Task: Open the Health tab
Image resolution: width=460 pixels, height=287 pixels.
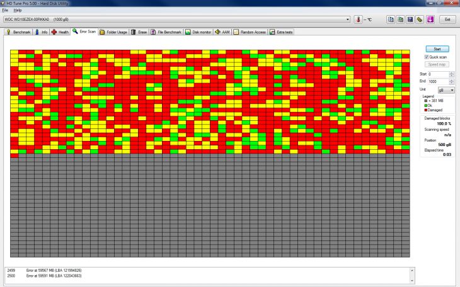Action: (x=60, y=32)
